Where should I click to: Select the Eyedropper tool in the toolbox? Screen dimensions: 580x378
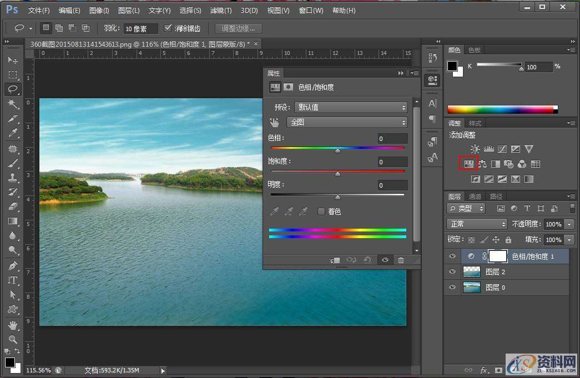[13, 133]
